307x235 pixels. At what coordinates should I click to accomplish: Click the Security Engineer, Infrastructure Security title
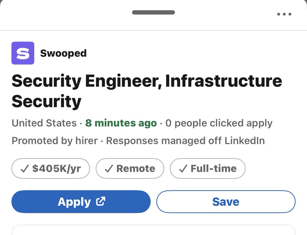click(147, 91)
